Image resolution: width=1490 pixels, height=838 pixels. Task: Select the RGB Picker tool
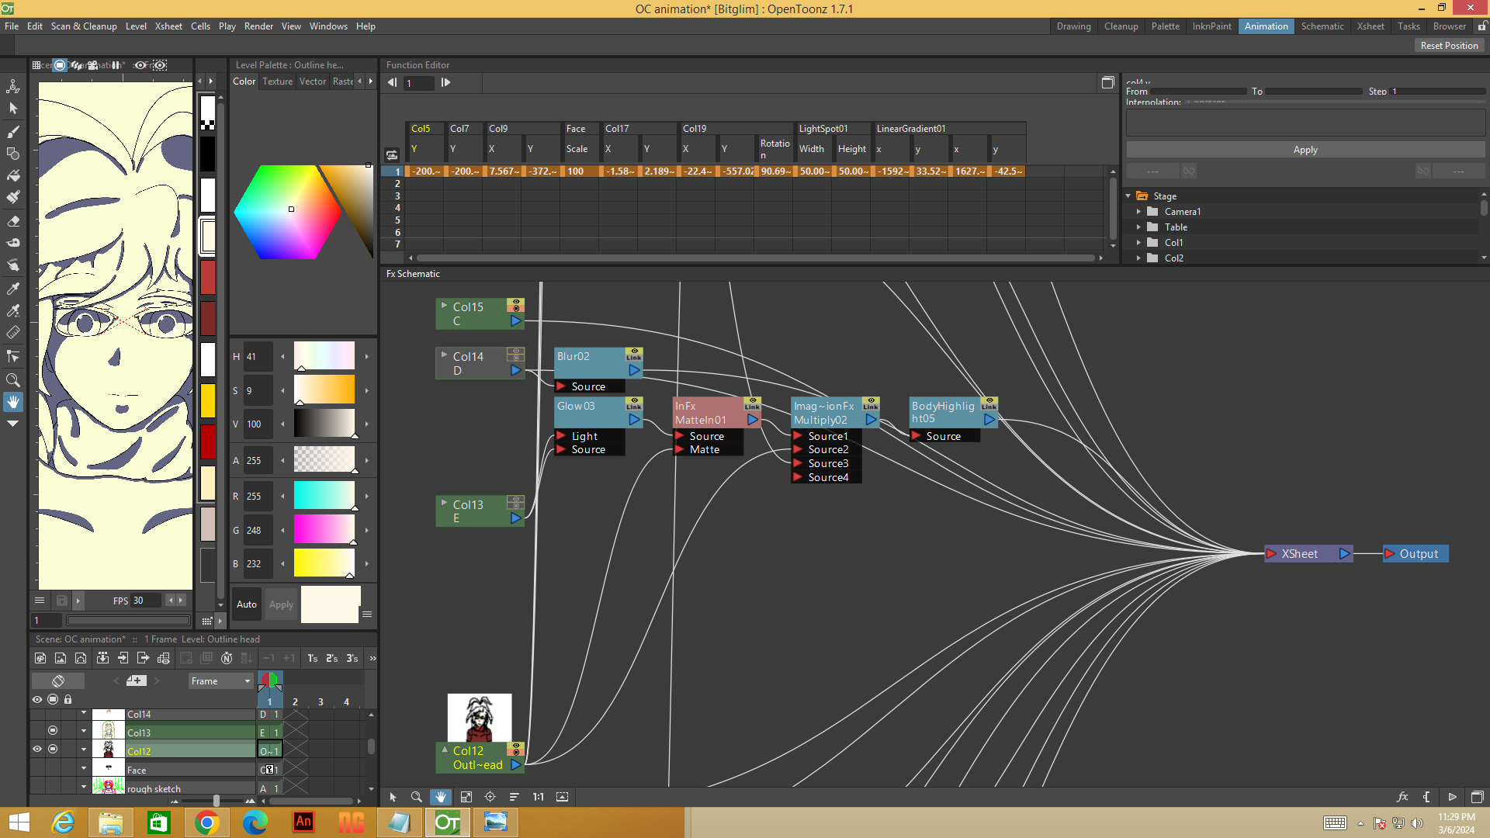13,311
